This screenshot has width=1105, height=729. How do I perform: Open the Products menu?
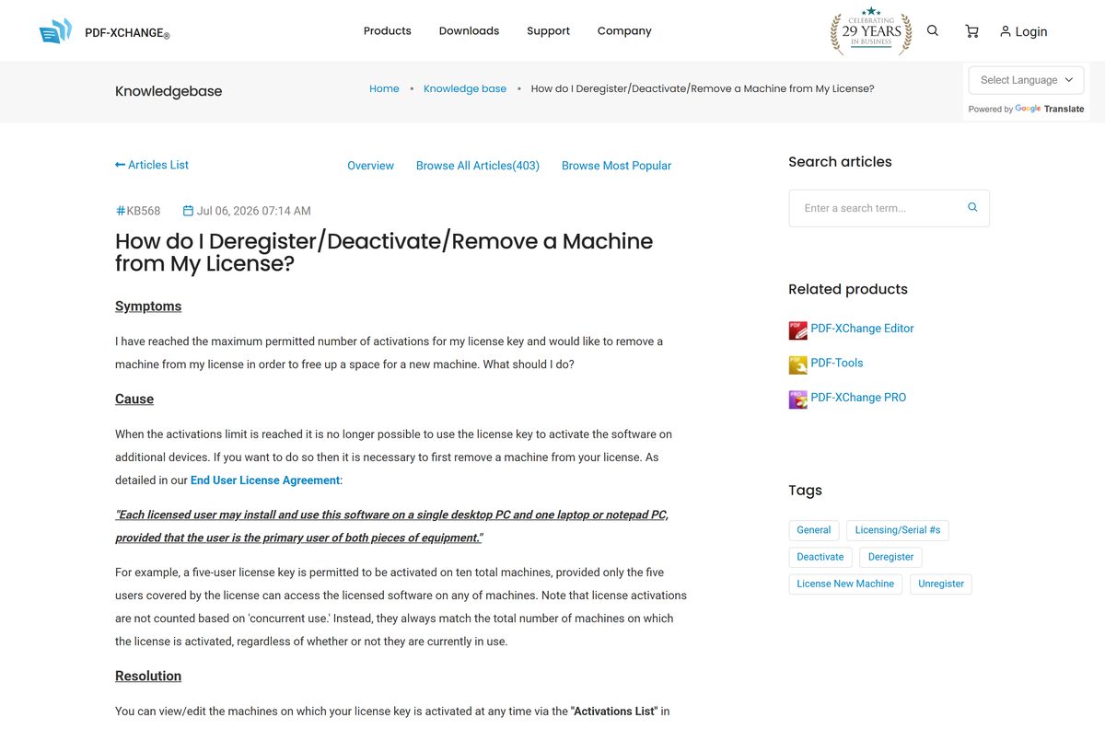click(388, 31)
